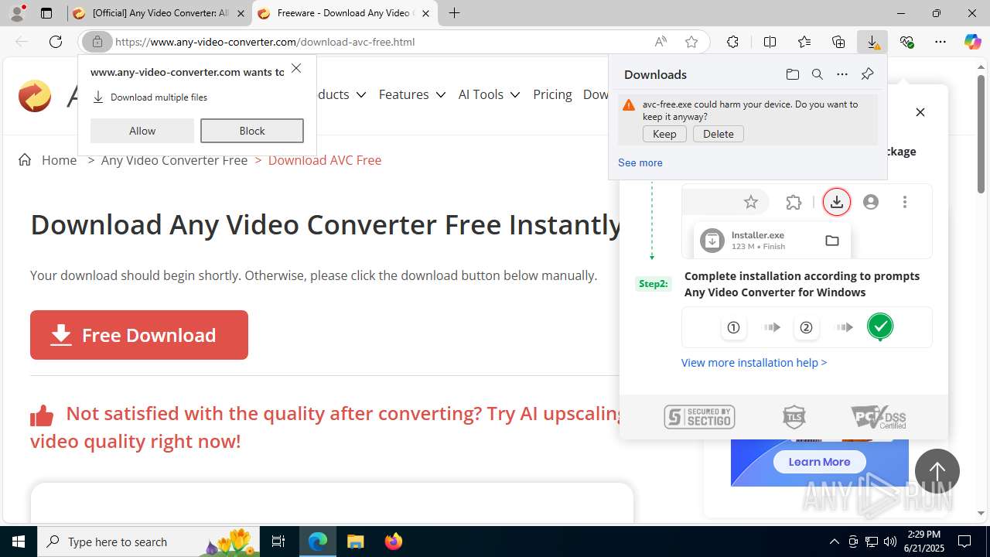990x557 pixels.
Task: Expand the Products dropdown chevron
Action: pyautogui.click(x=360, y=94)
